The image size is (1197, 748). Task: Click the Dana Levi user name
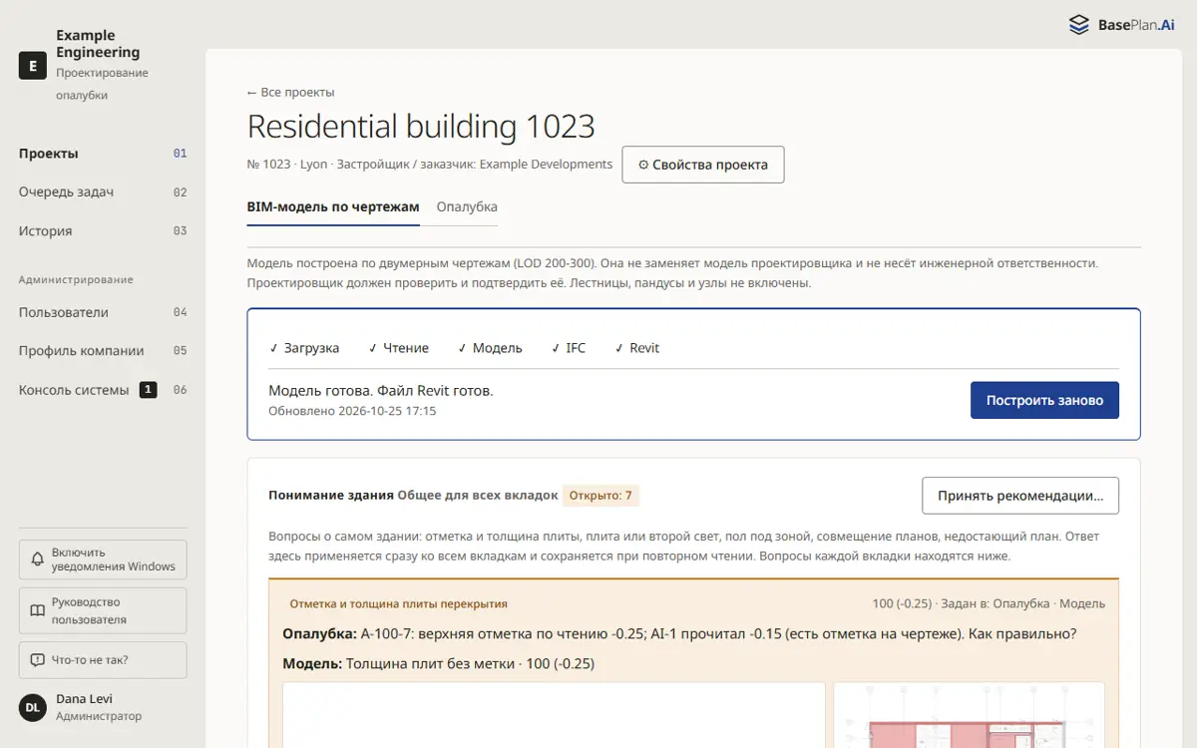click(x=85, y=699)
